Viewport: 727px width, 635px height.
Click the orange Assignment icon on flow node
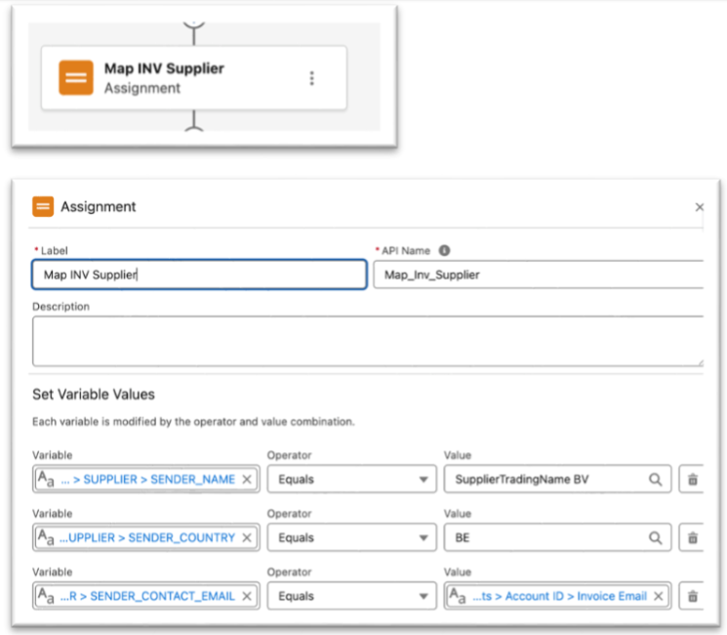click(x=76, y=77)
